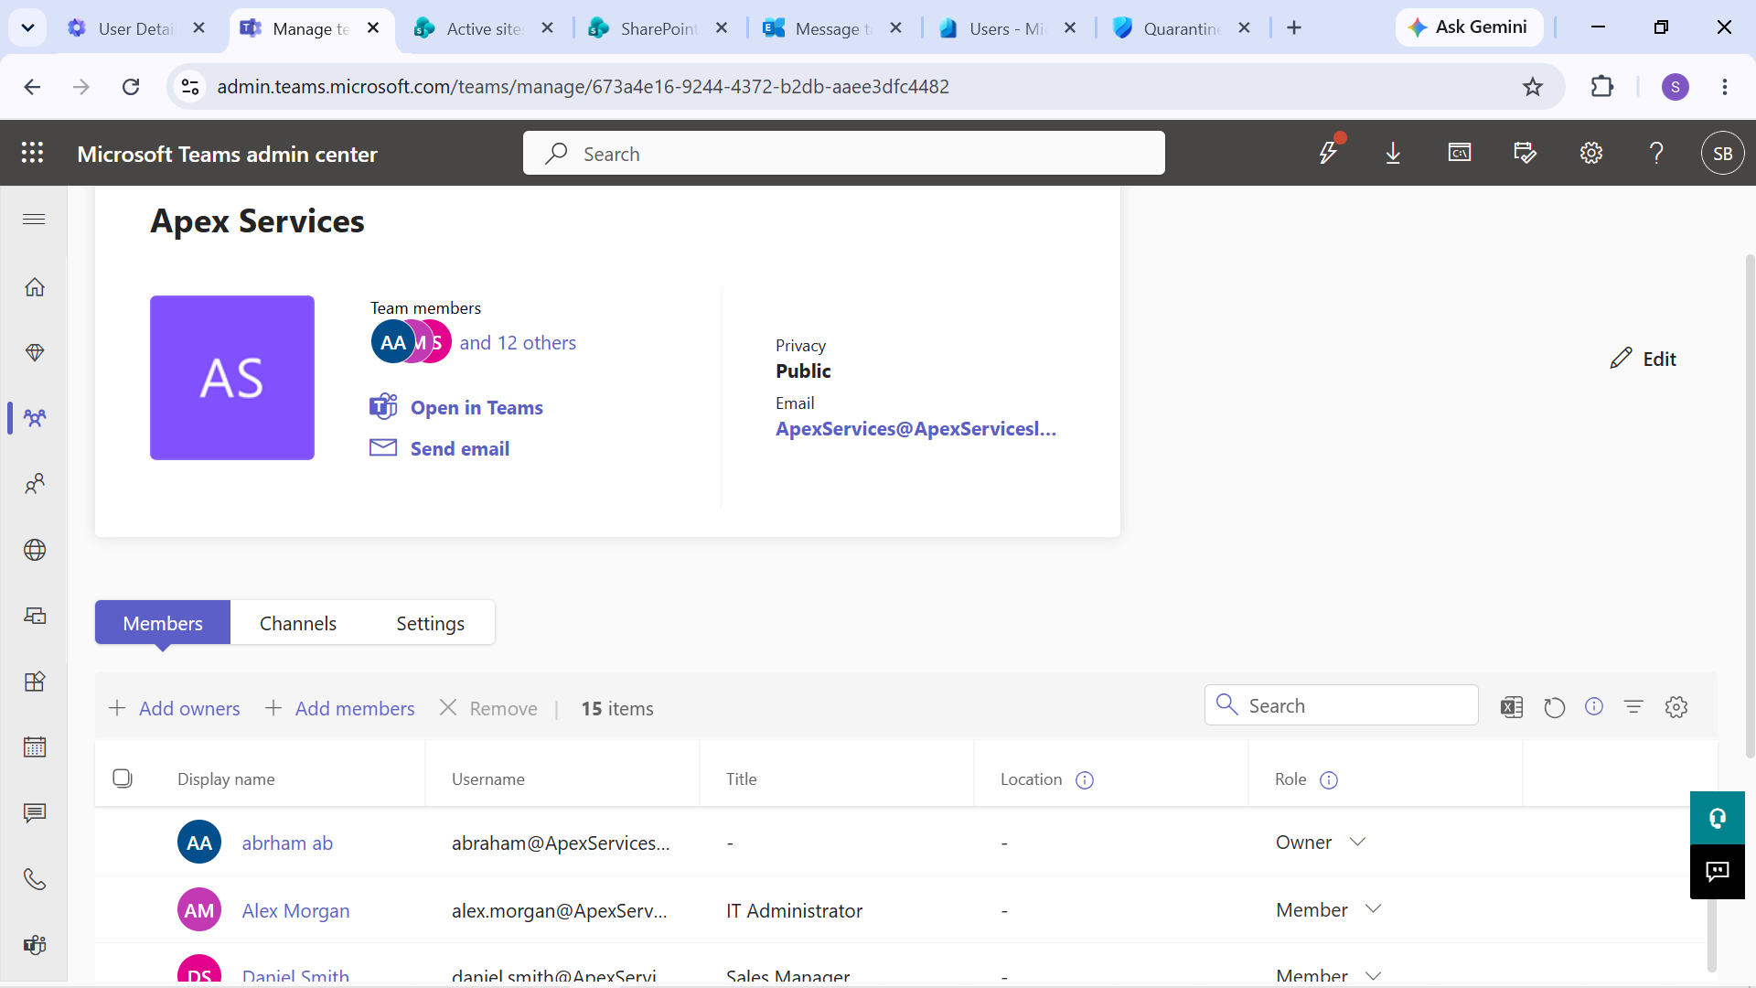Image resolution: width=1756 pixels, height=988 pixels.
Task: Switch to the Active sites browser tab
Action: 485,28
